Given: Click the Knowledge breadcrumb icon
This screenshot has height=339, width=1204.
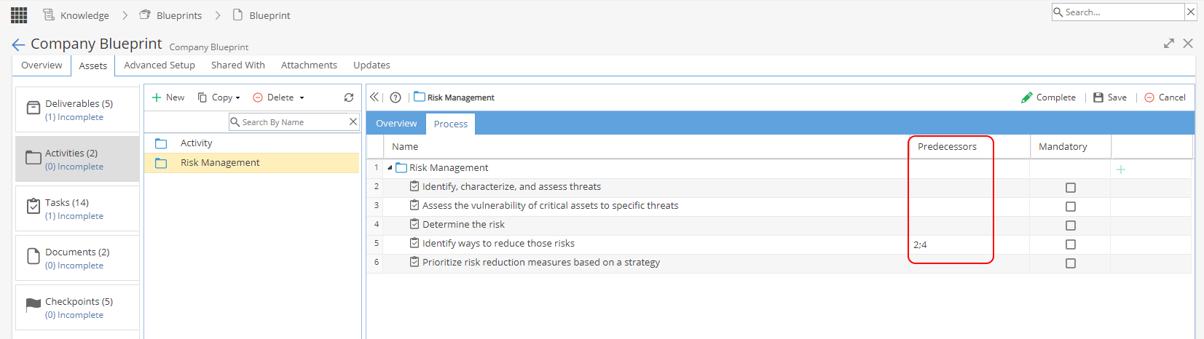Looking at the screenshot, I should click(x=49, y=15).
